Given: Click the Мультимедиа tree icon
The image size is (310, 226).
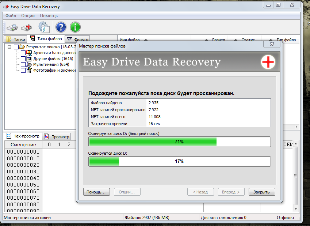Looking at the screenshot, I should coord(29,65).
